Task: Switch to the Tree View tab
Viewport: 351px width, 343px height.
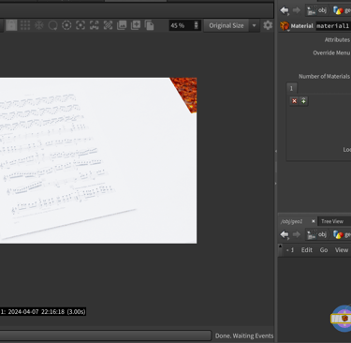Action: (332, 221)
